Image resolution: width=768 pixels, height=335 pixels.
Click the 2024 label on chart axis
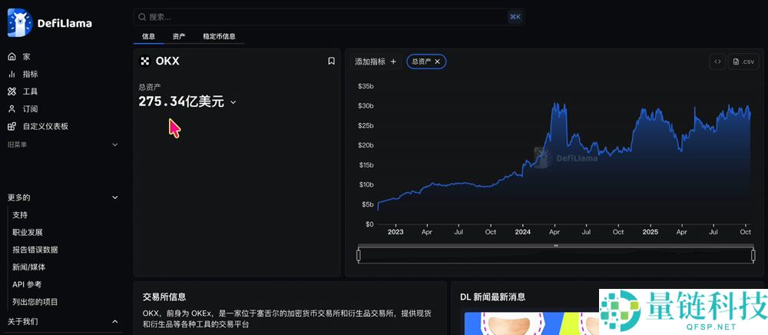click(x=522, y=232)
